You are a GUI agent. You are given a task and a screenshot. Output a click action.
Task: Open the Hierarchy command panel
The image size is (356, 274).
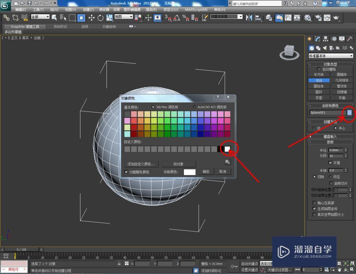click(325, 39)
